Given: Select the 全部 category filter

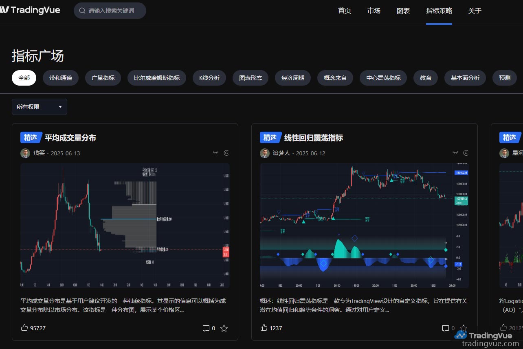Looking at the screenshot, I should click(24, 78).
